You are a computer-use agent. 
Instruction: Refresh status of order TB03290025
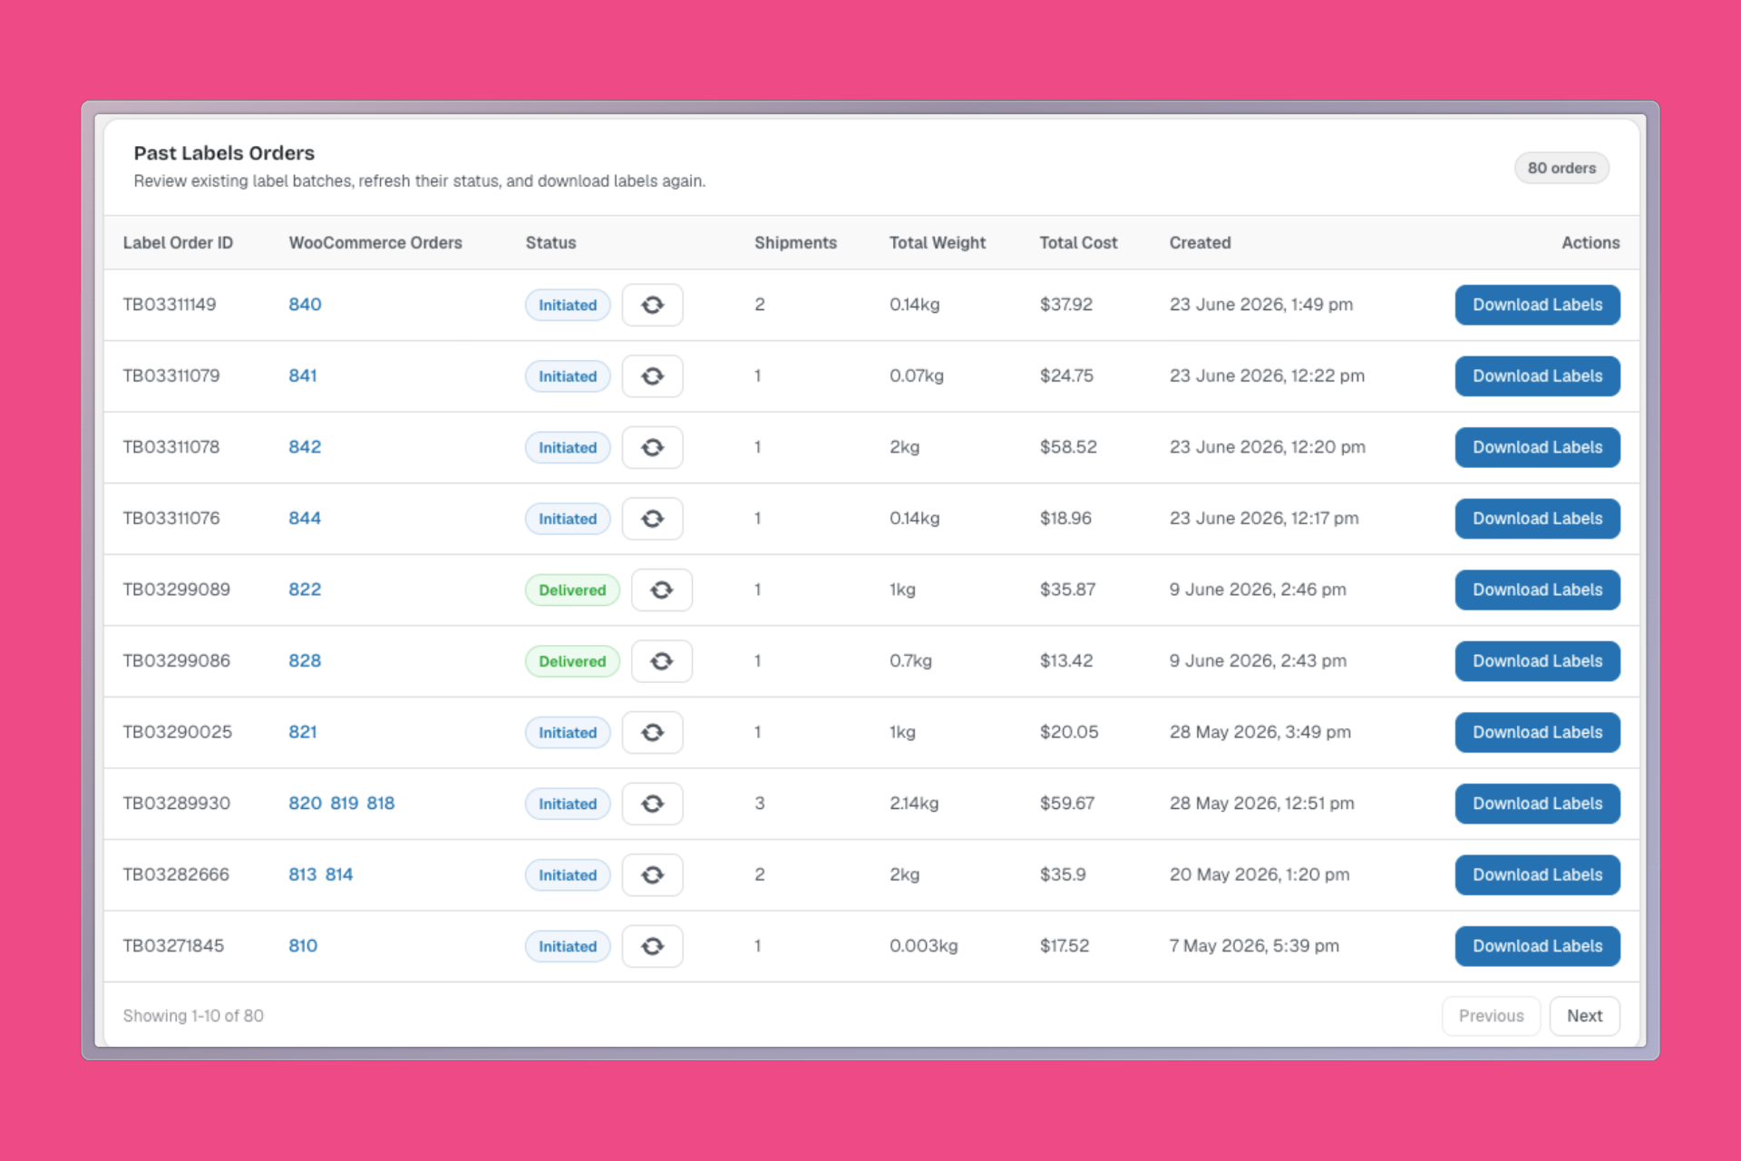click(x=652, y=732)
